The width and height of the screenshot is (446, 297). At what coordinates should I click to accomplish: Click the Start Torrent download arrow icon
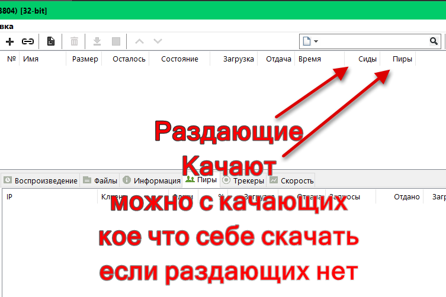[97, 41]
